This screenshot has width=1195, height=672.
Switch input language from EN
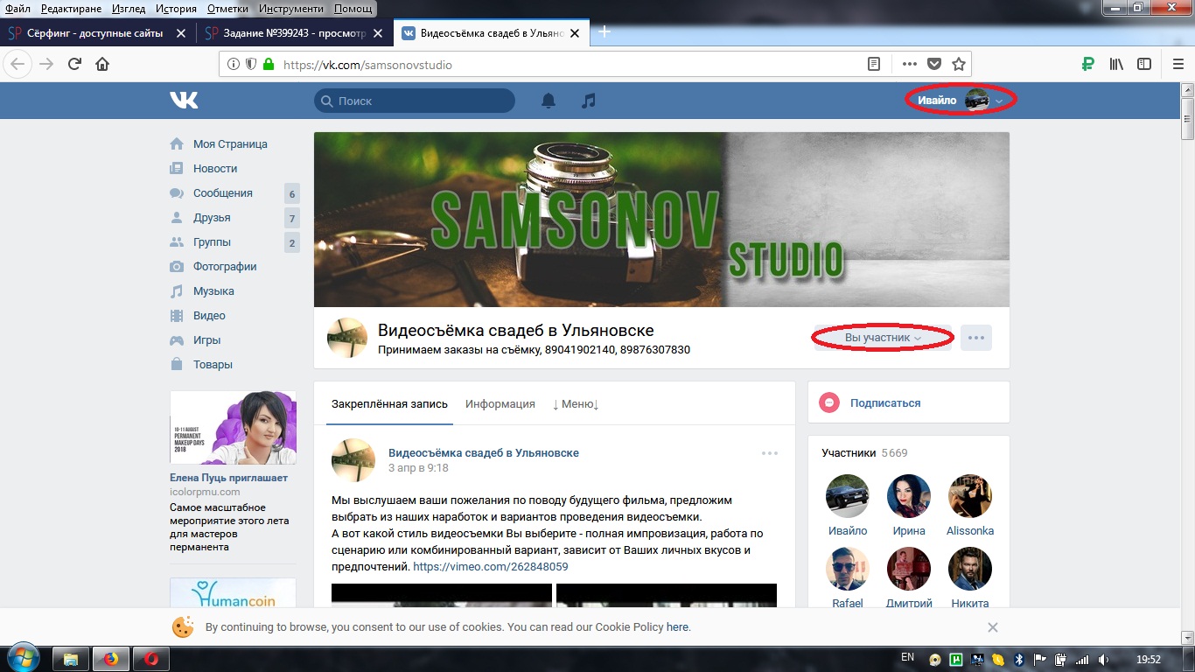pos(907,657)
